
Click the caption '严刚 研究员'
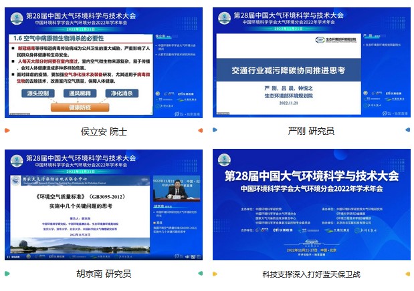311,131
